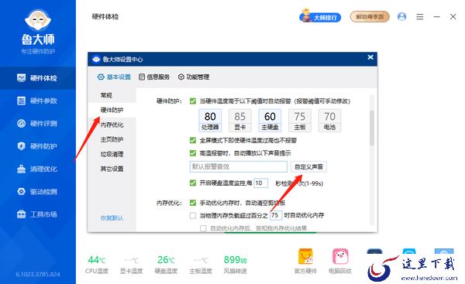Image resolution: width=465 pixels, height=284 pixels.
Task: Open 驱动检测 sidebar item
Action: pos(38,192)
